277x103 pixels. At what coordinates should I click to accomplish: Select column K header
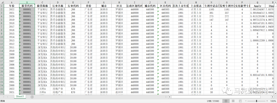165,2
